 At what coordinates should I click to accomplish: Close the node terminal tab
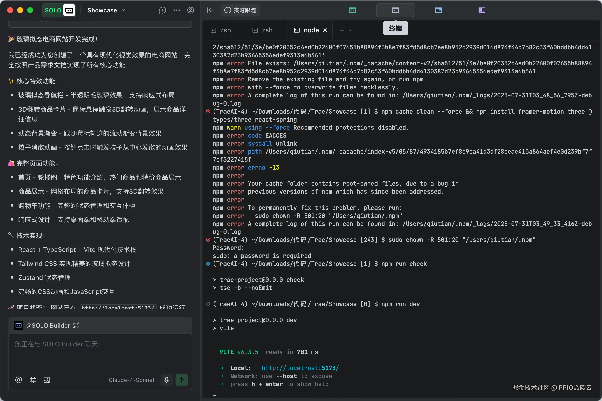point(325,30)
